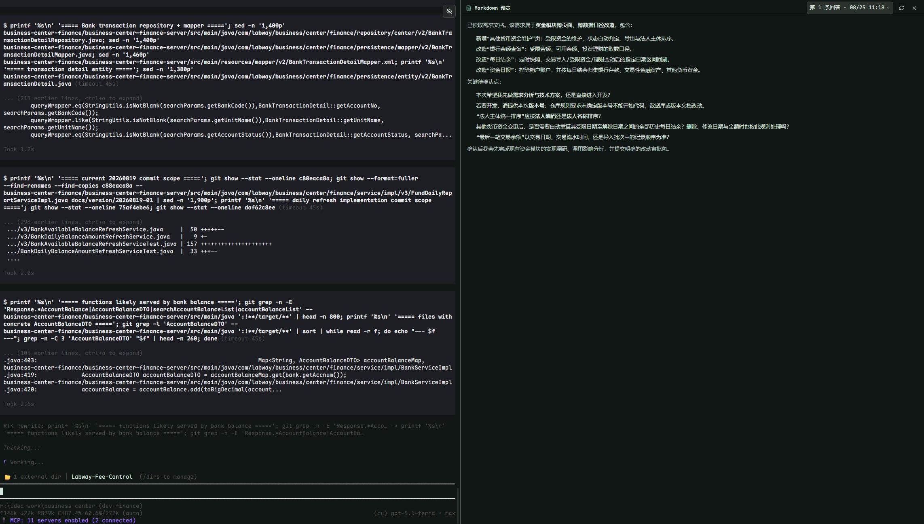Click the Thinking... status line
924x524 pixels.
point(22,448)
